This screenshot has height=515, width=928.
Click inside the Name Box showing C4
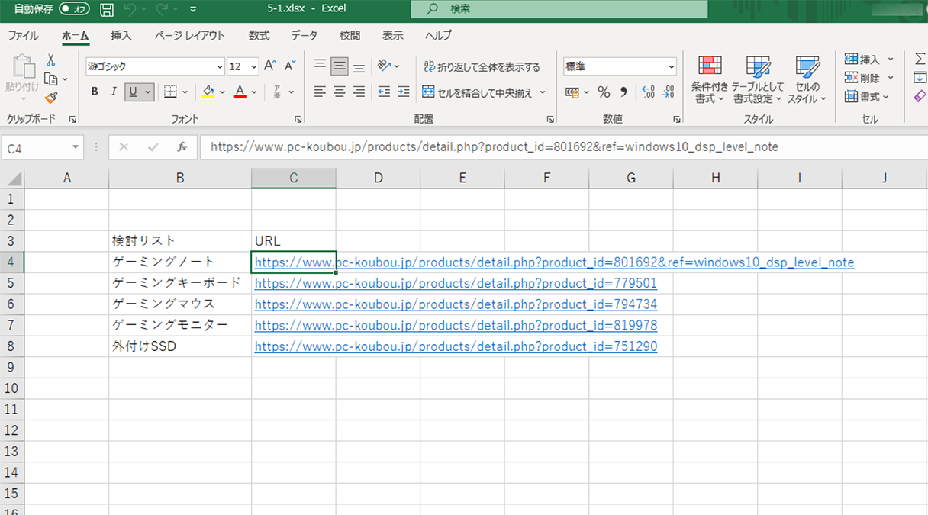(x=34, y=147)
